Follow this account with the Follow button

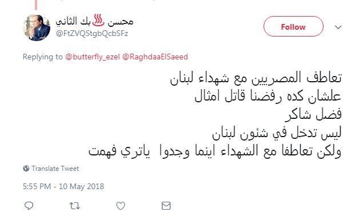(x=293, y=26)
